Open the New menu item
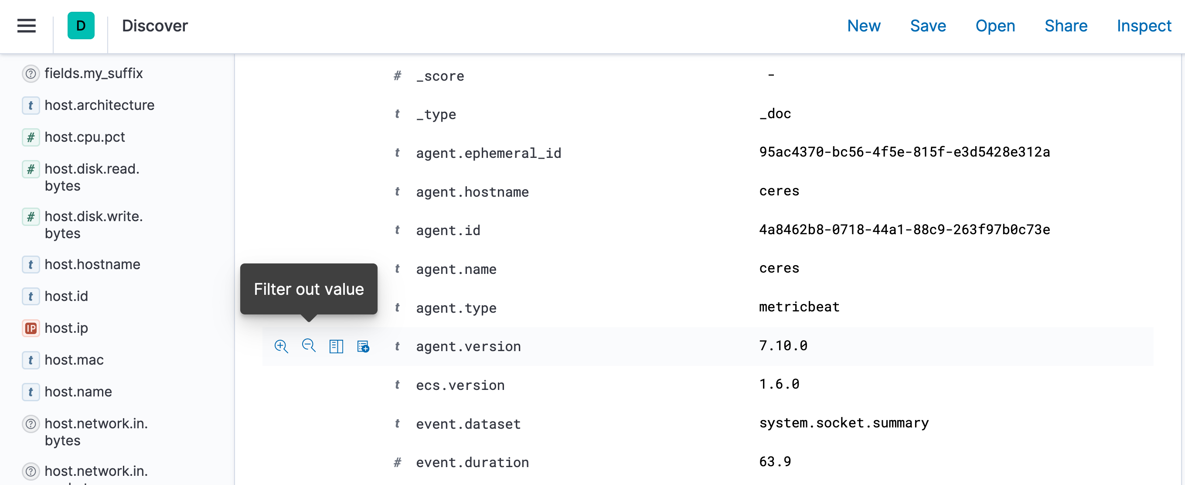The width and height of the screenshot is (1185, 485). [863, 26]
